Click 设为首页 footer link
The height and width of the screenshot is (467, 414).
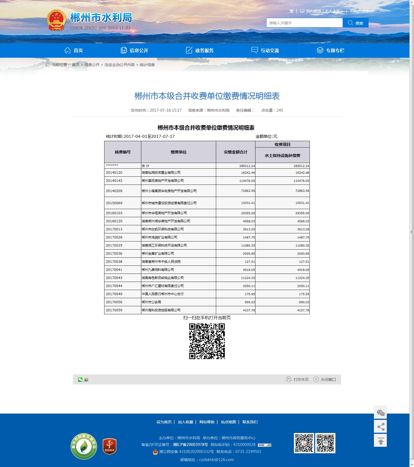click(x=164, y=422)
